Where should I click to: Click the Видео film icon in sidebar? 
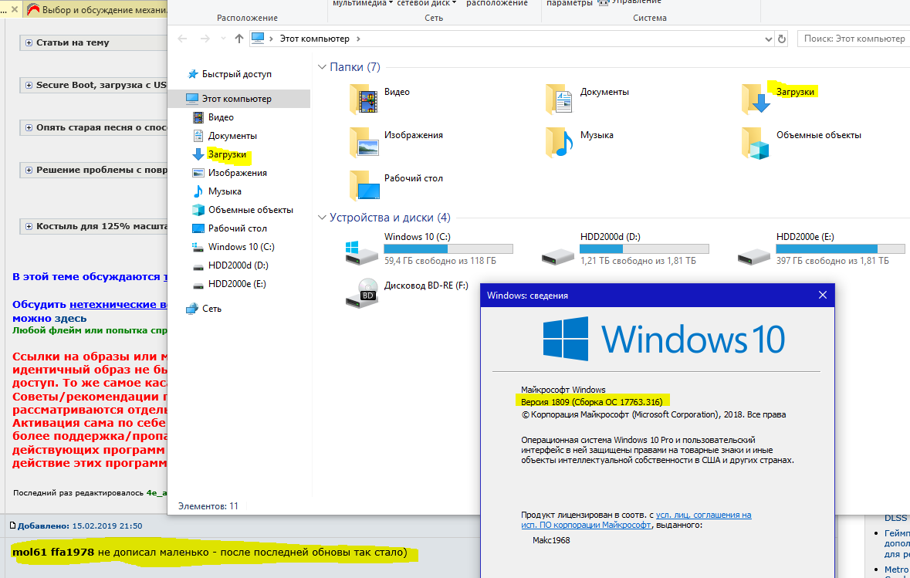pyautogui.click(x=198, y=117)
